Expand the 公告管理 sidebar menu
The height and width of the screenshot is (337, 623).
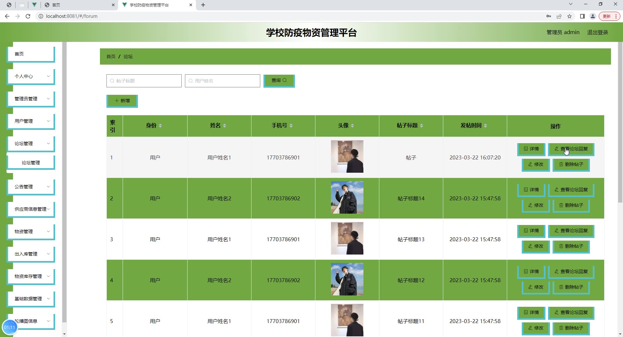tap(31, 187)
